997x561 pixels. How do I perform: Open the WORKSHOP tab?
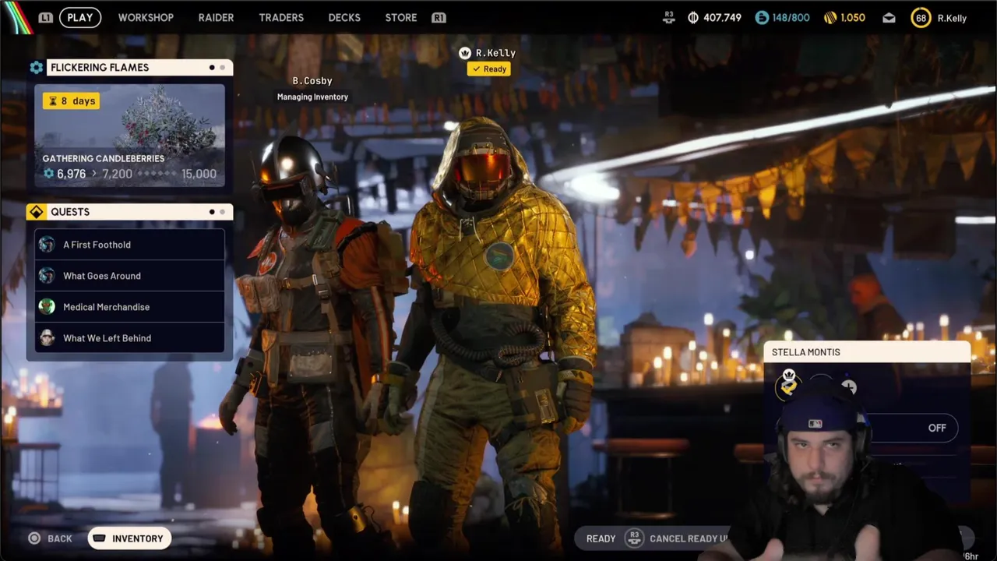(146, 17)
